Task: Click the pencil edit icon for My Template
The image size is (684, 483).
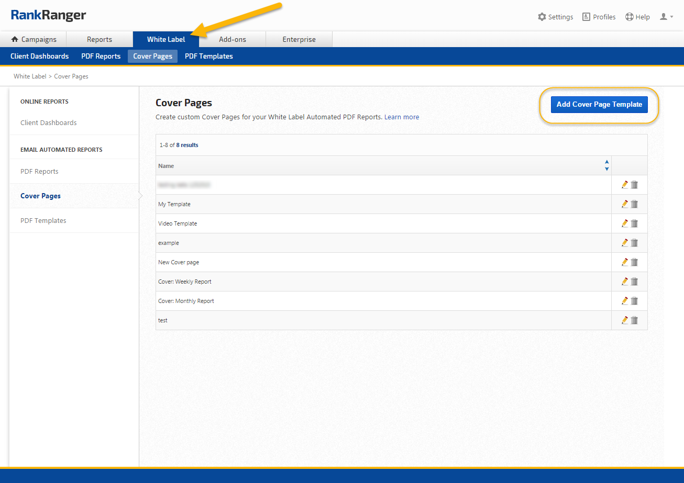Action: pyautogui.click(x=624, y=204)
